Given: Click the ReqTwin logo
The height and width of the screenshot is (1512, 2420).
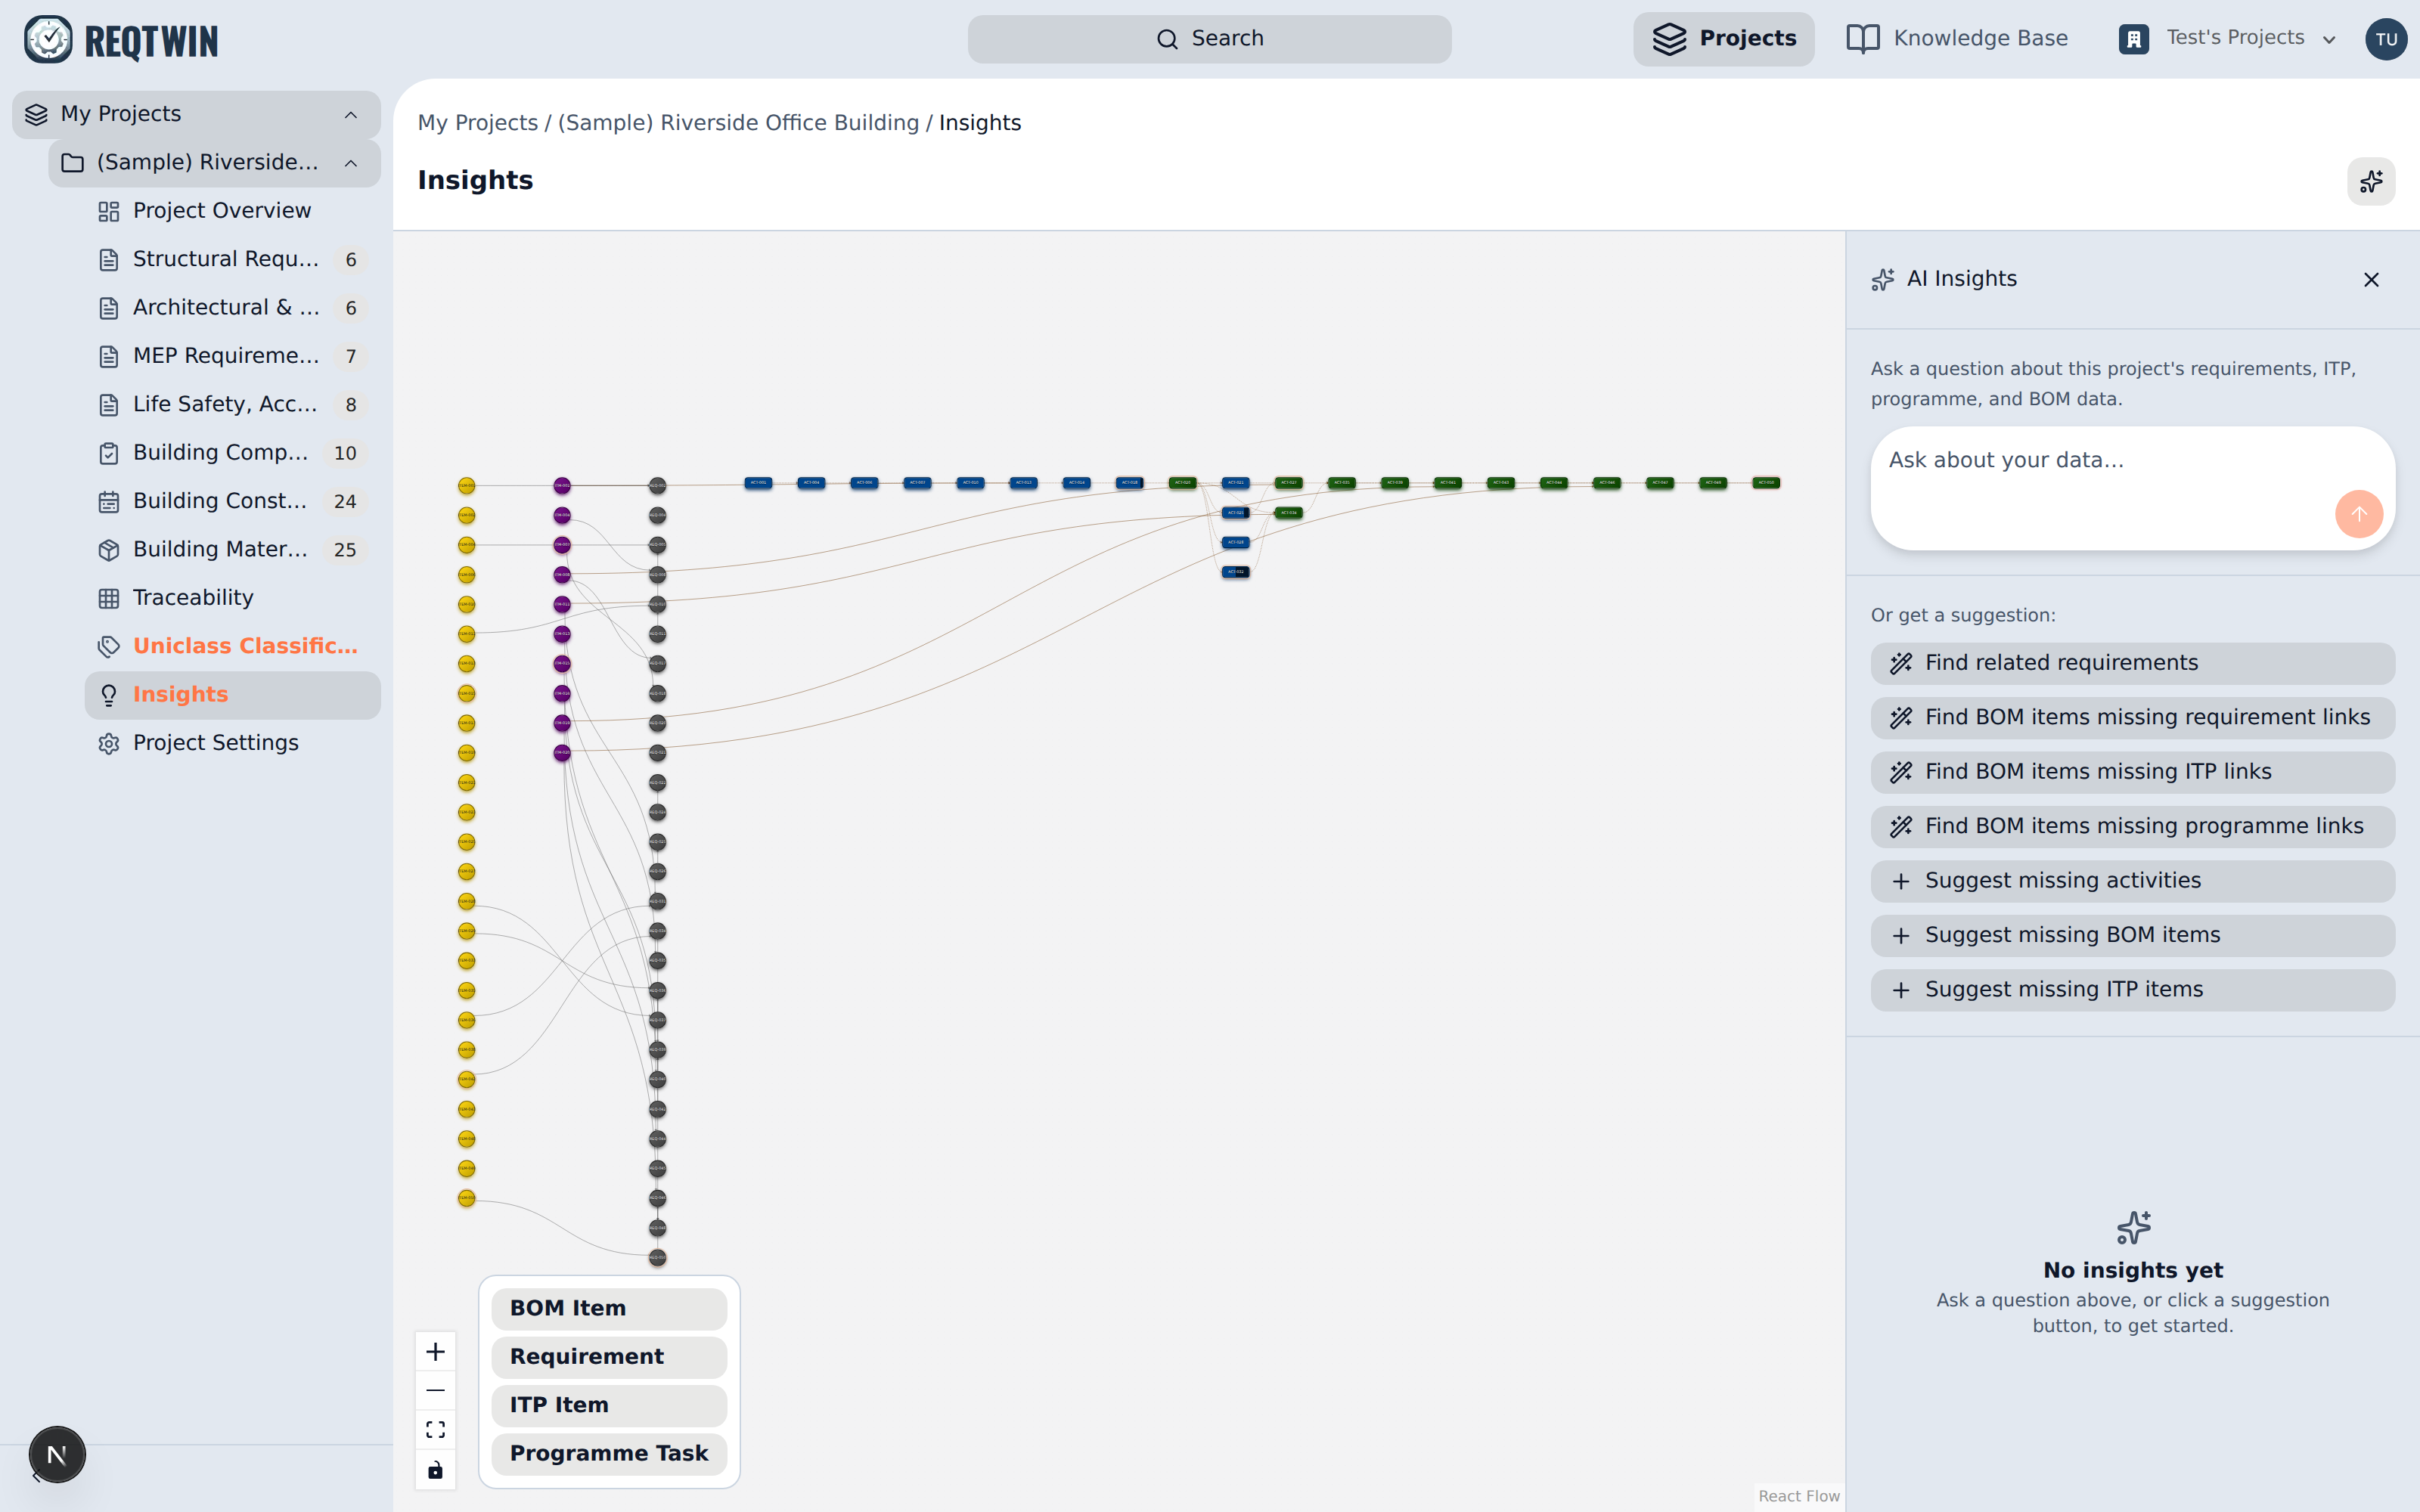Looking at the screenshot, I should point(121,40).
